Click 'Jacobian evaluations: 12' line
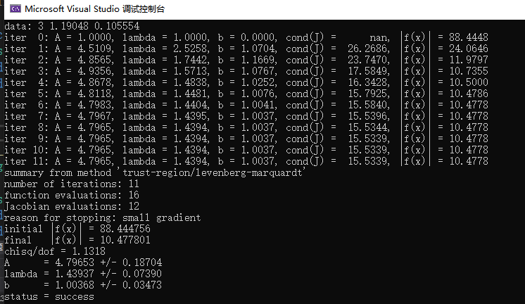The image size is (525, 304). pyautogui.click(x=72, y=206)
